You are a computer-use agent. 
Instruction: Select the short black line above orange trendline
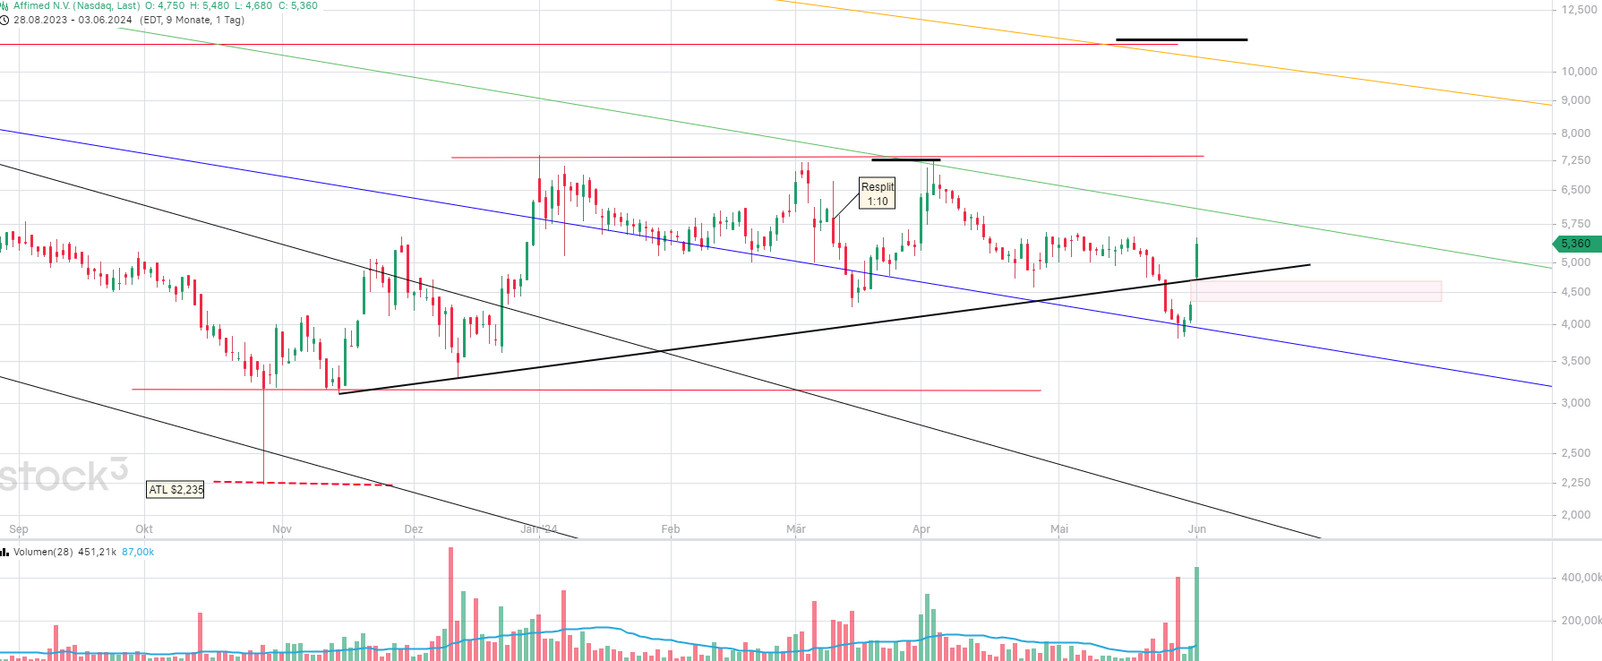[x=1181, y=39]
